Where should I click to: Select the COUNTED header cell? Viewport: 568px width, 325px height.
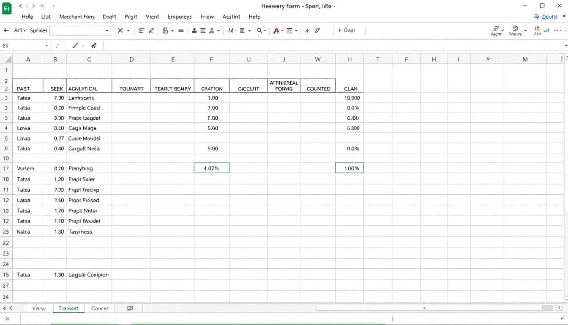coord(318,85)
